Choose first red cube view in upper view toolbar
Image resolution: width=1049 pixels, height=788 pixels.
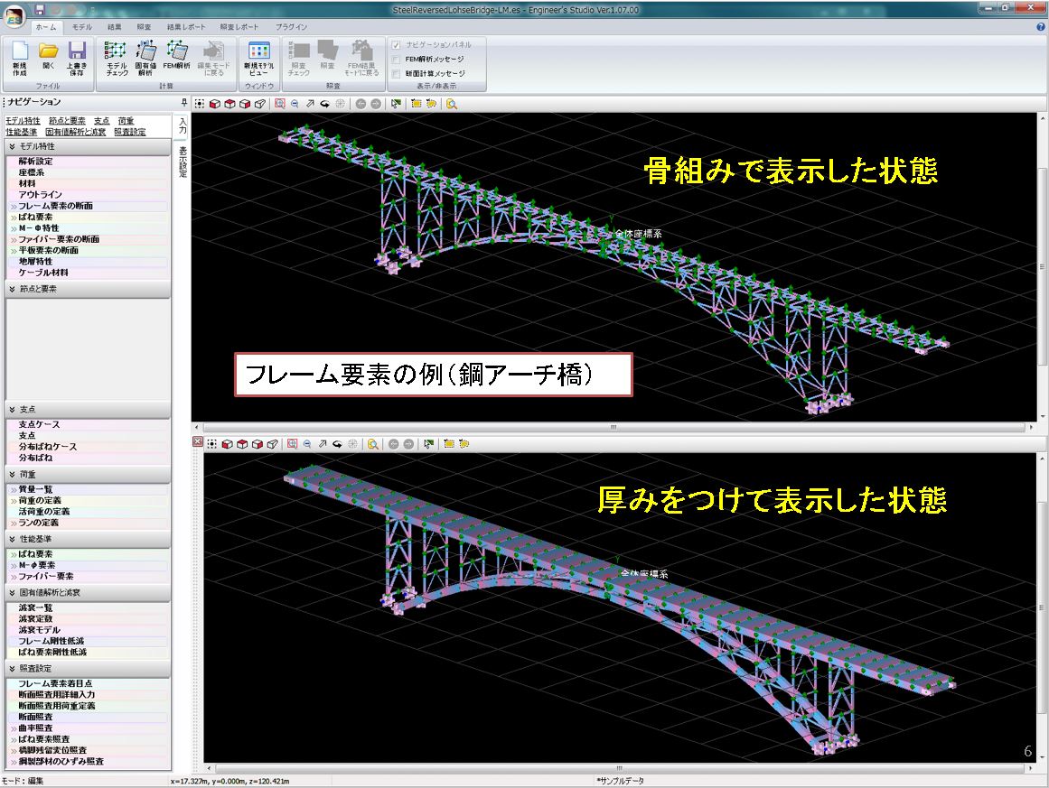[x=215, y=104]
